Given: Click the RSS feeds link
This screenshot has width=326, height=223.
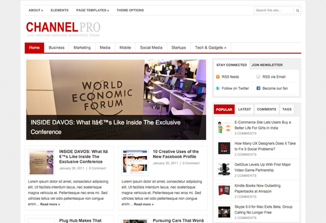Looking at the screenshot, I should (230, 77).
